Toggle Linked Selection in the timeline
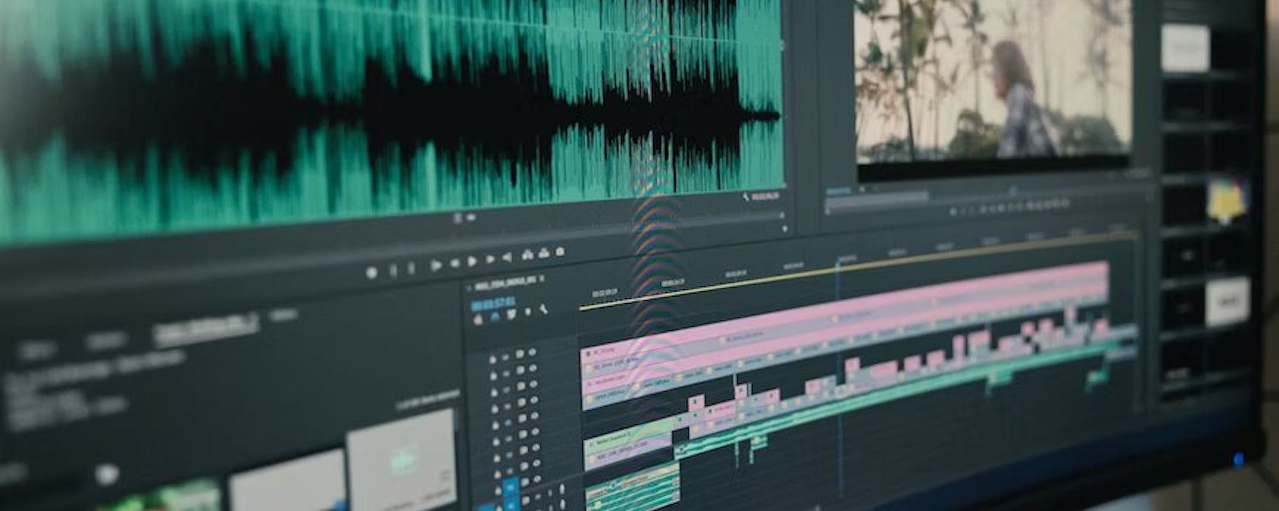This screenshot has height=511, width=1279. pos(512,313)
